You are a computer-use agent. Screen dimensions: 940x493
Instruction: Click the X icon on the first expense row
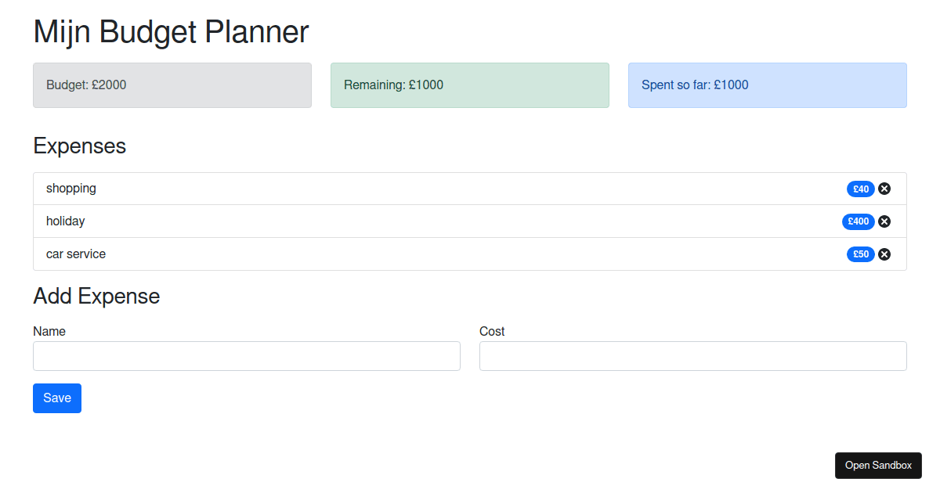click(x=884, y=189)
